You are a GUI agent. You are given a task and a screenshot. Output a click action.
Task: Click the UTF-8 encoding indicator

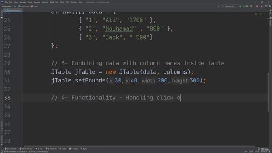pyautogui.click(x=257, y=152)
